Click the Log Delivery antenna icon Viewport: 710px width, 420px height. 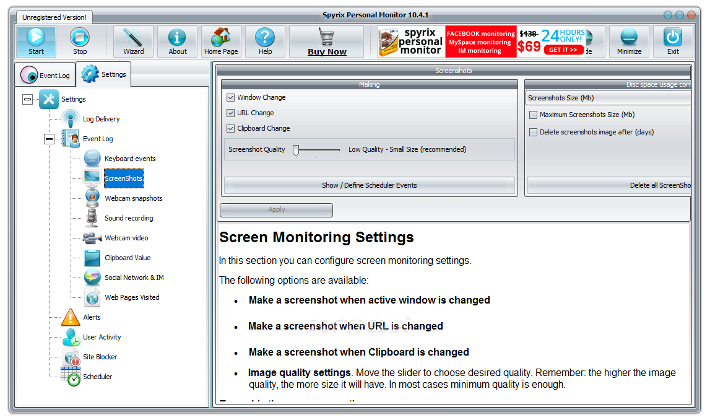(71, 119)
